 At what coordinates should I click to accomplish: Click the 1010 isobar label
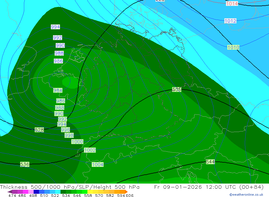[x=233, y=47]
